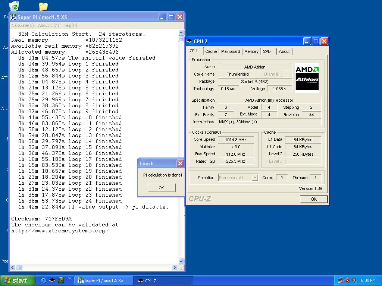Launch Internet Explorer from quick launch
Screen dimensions: 382x286
(44, 280)
